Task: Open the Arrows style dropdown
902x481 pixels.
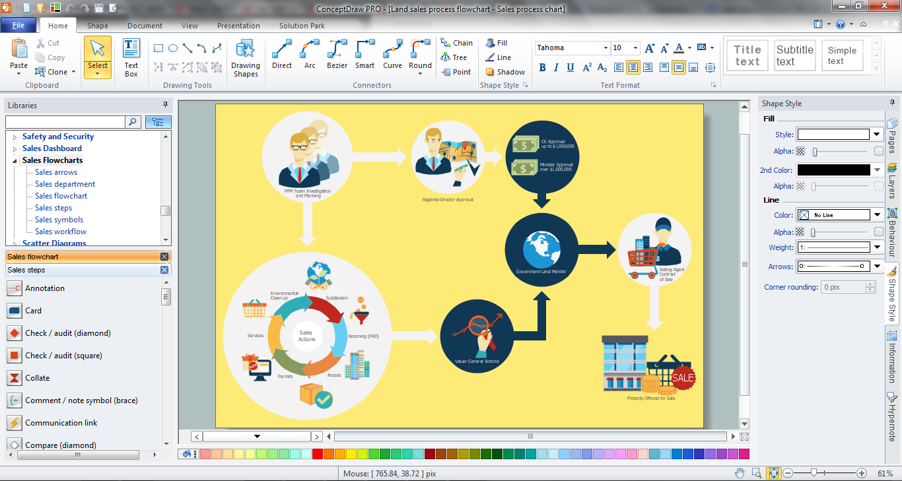Action: (877, 267)
